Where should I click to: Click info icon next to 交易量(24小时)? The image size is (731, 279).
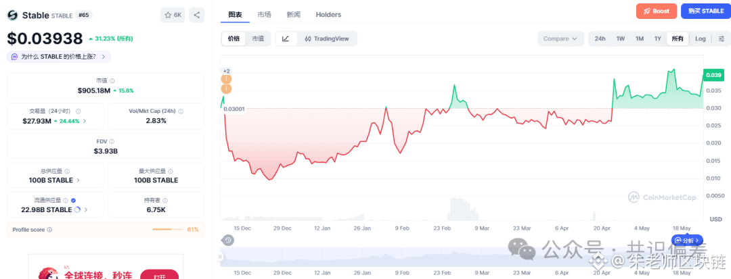pyautogui.click(x=79, y=111)
